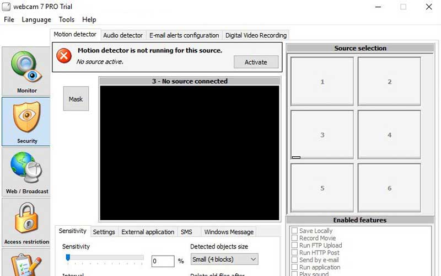Click the Enabled features header
This screenshot has height=276, width=441.
pos(360,220)
